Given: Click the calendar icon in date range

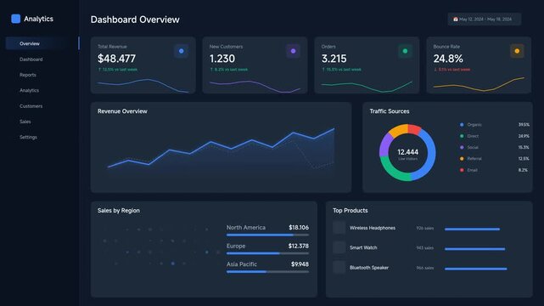Looking at the screenshot, I should (456, 19).
